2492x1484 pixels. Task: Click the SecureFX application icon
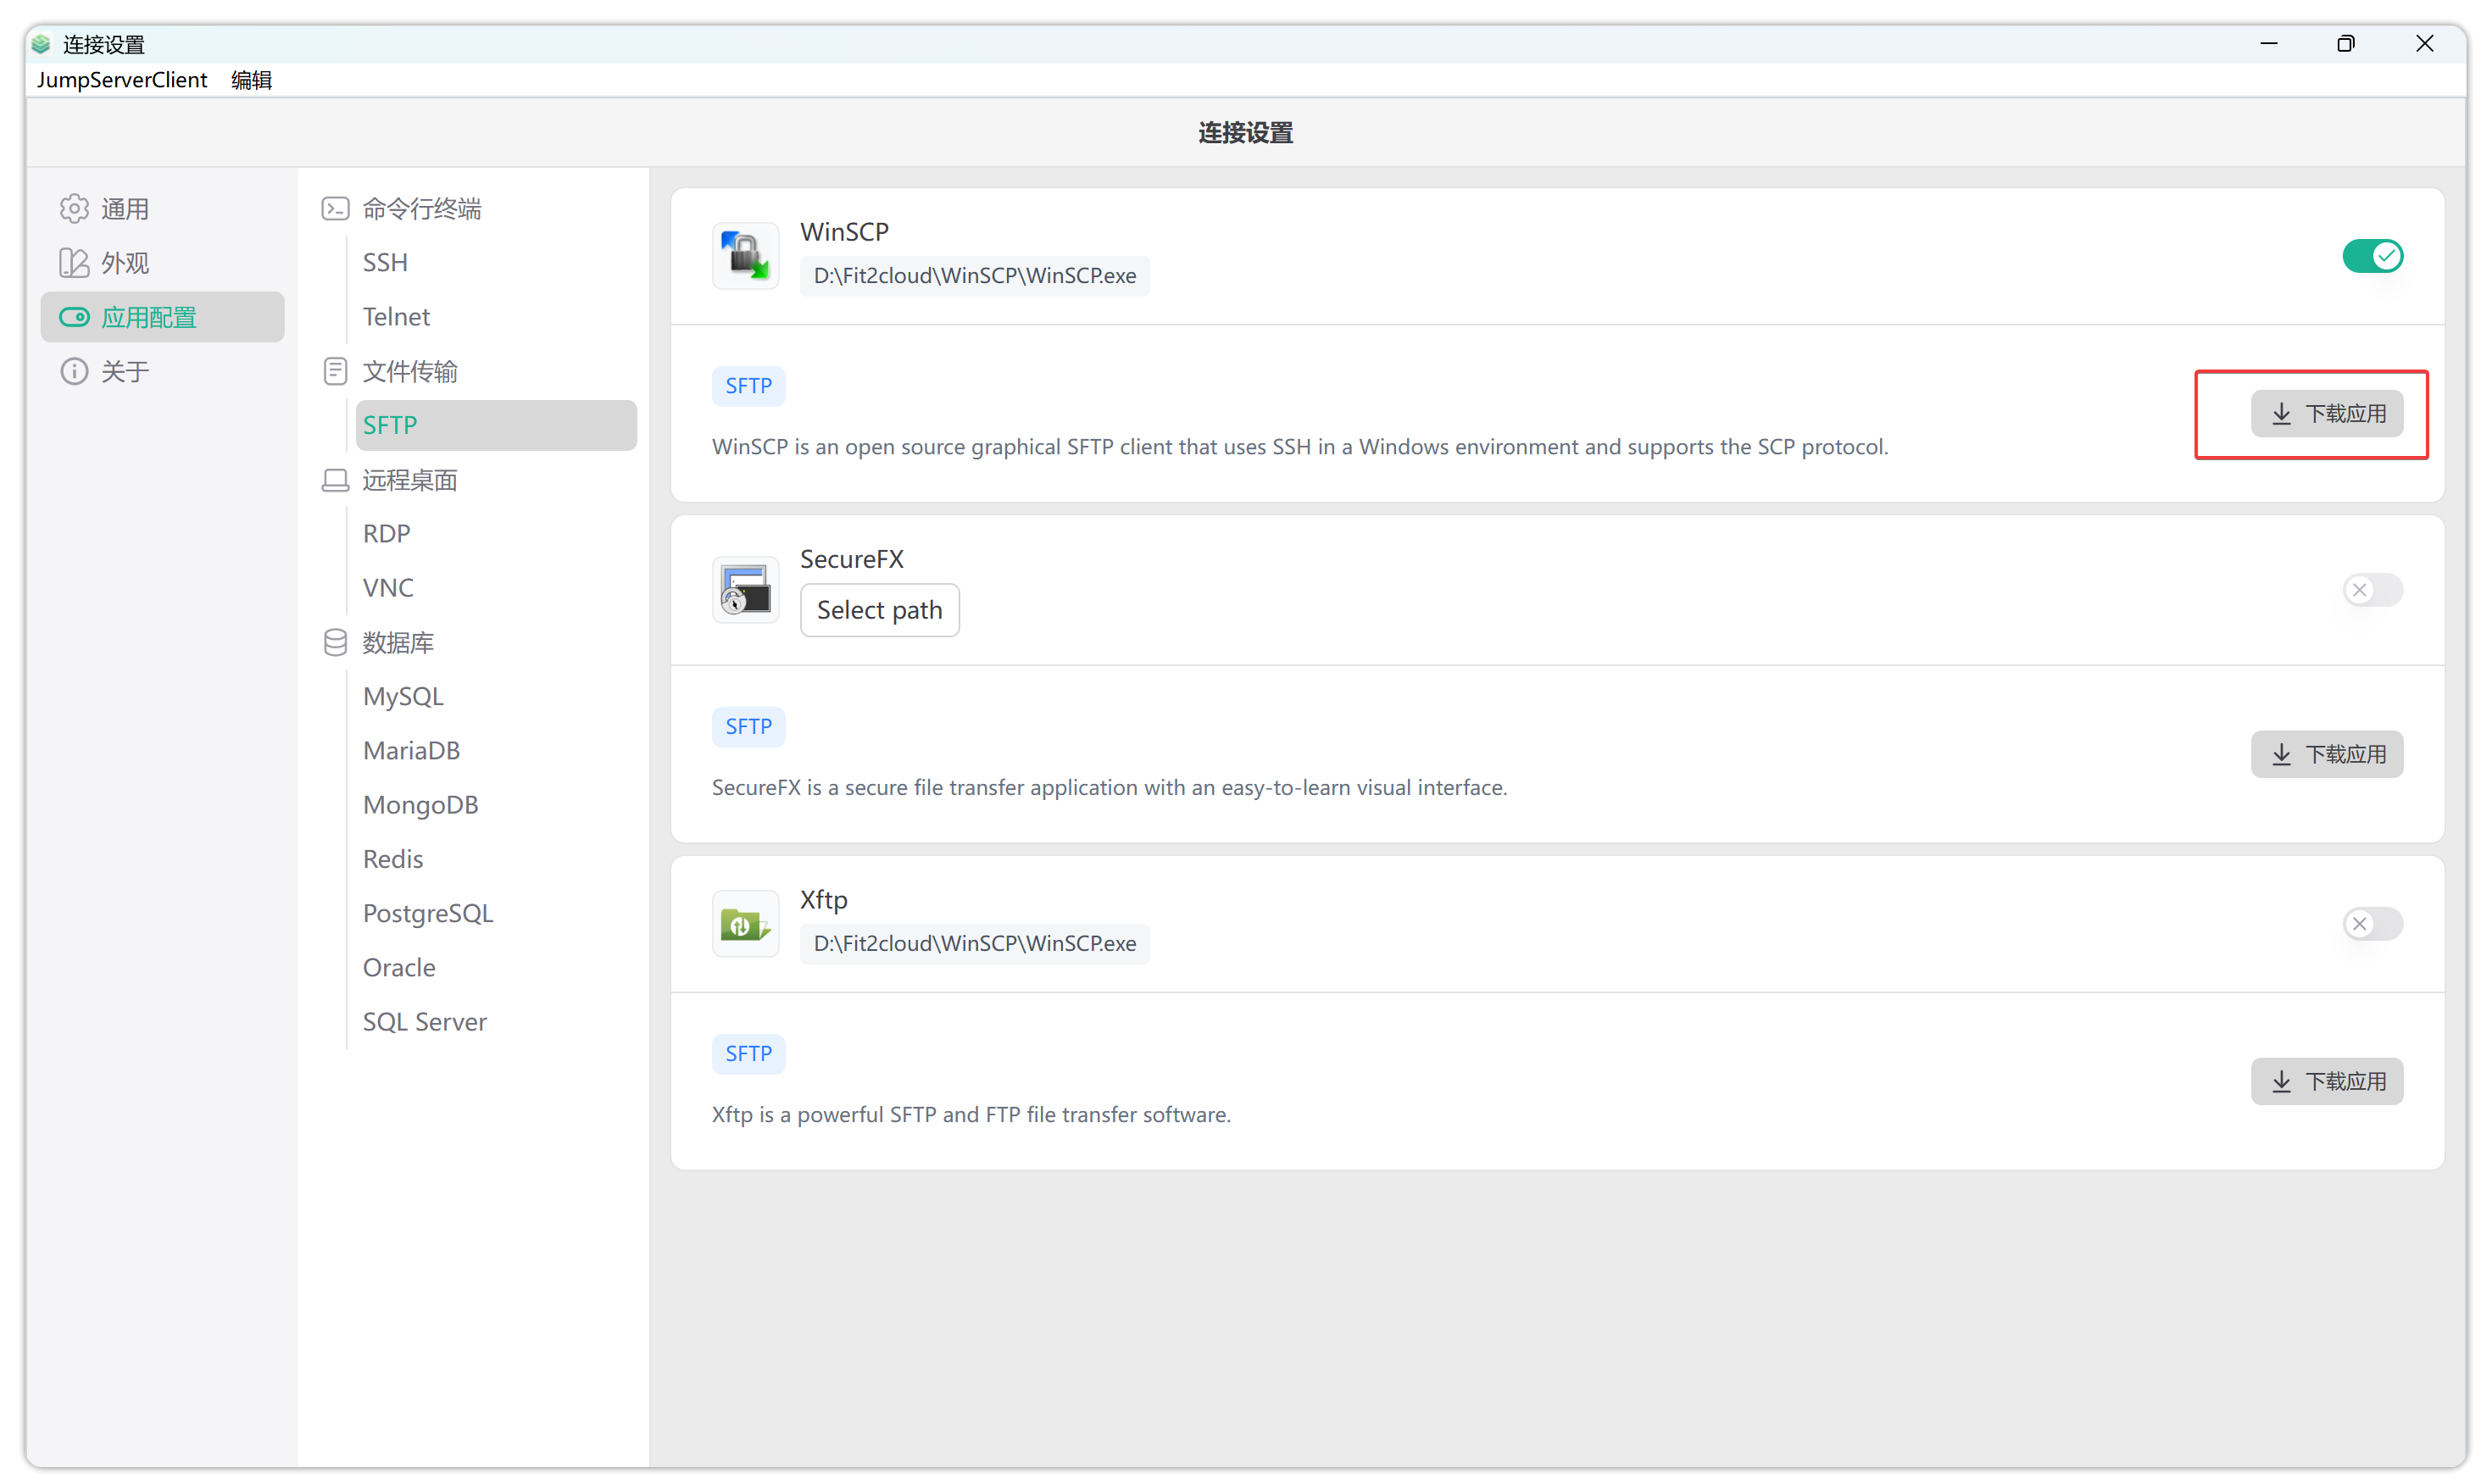745,590
